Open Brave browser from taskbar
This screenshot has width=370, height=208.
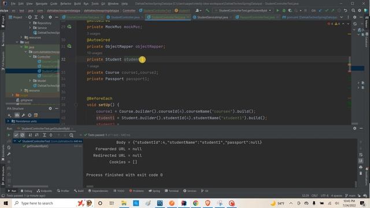click(208, 203)
